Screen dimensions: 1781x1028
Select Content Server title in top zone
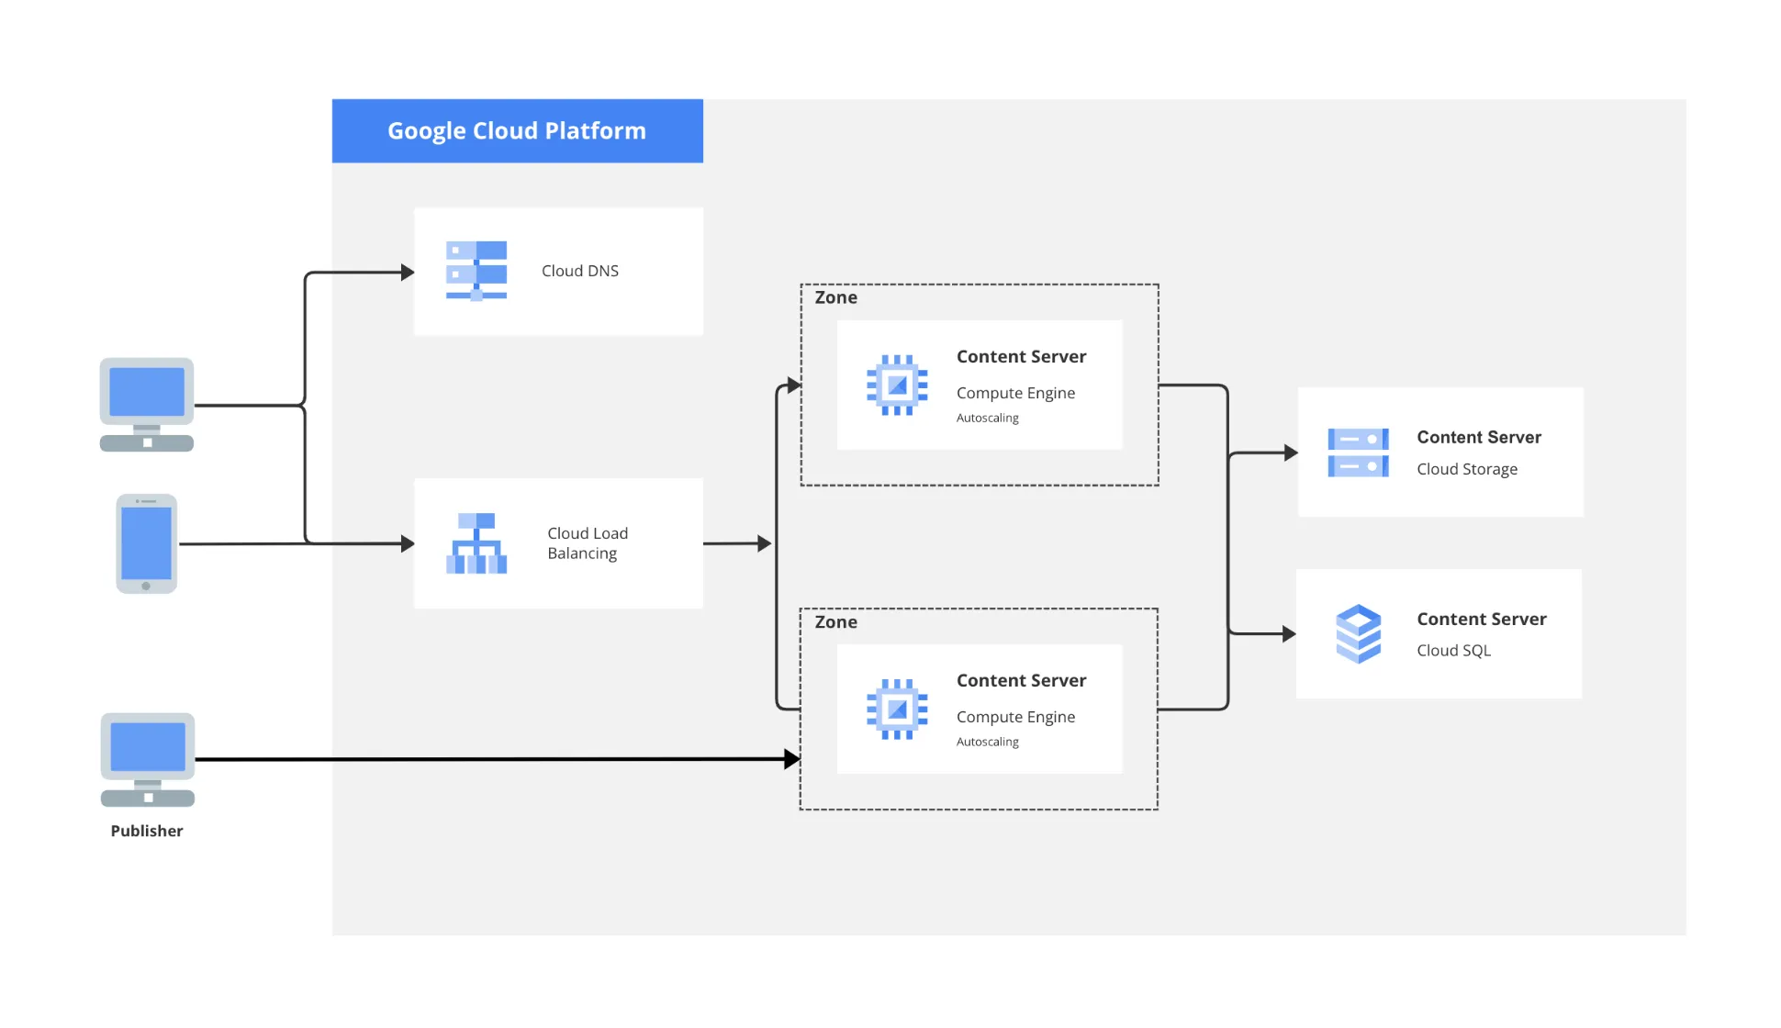tap(1021, 356)
